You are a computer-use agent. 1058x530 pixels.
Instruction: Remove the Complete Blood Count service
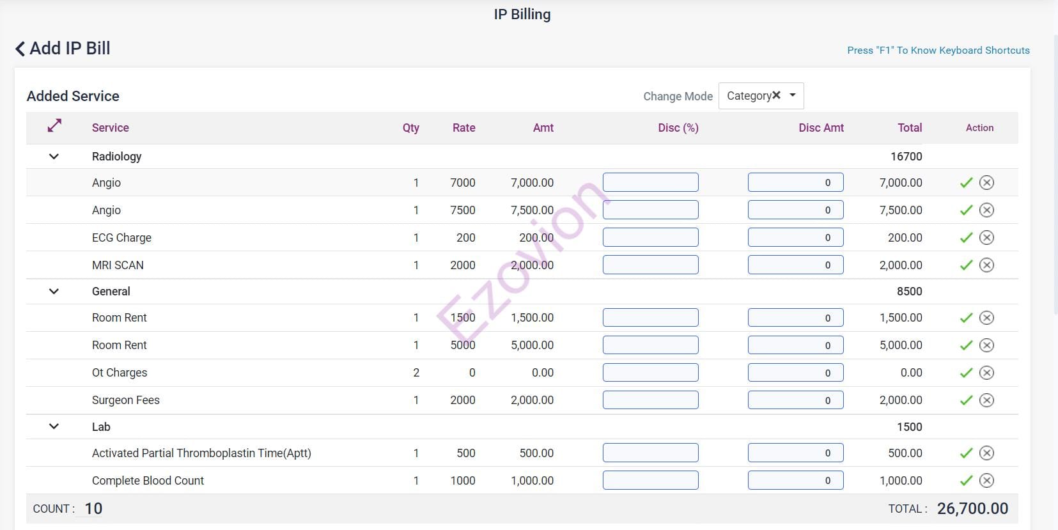(986, 481)
